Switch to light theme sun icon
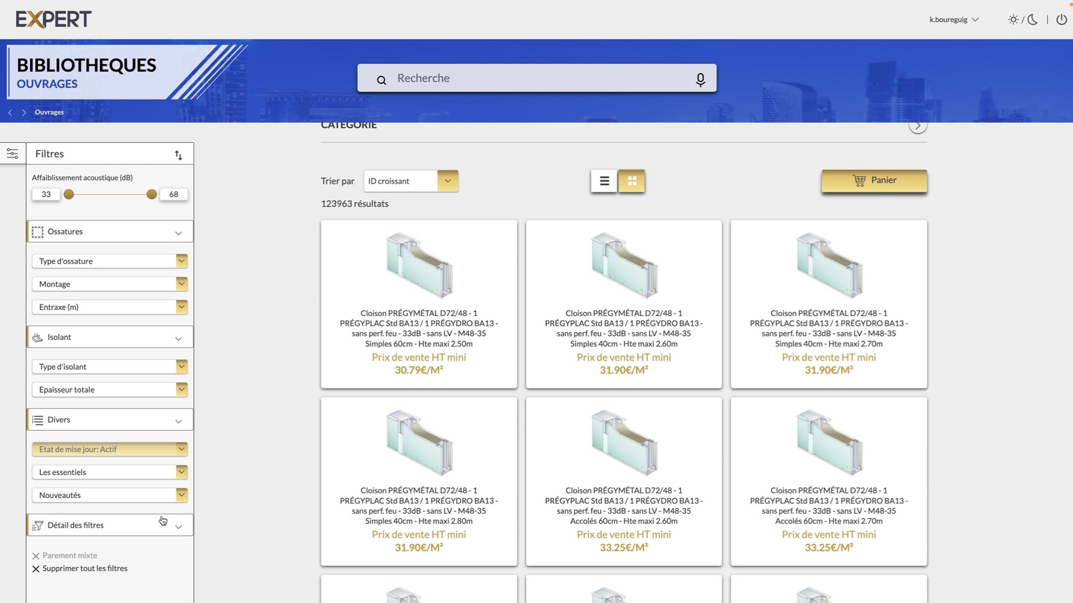The width and height of the screenshot is (1073, 603). [x=1013, y=19]
